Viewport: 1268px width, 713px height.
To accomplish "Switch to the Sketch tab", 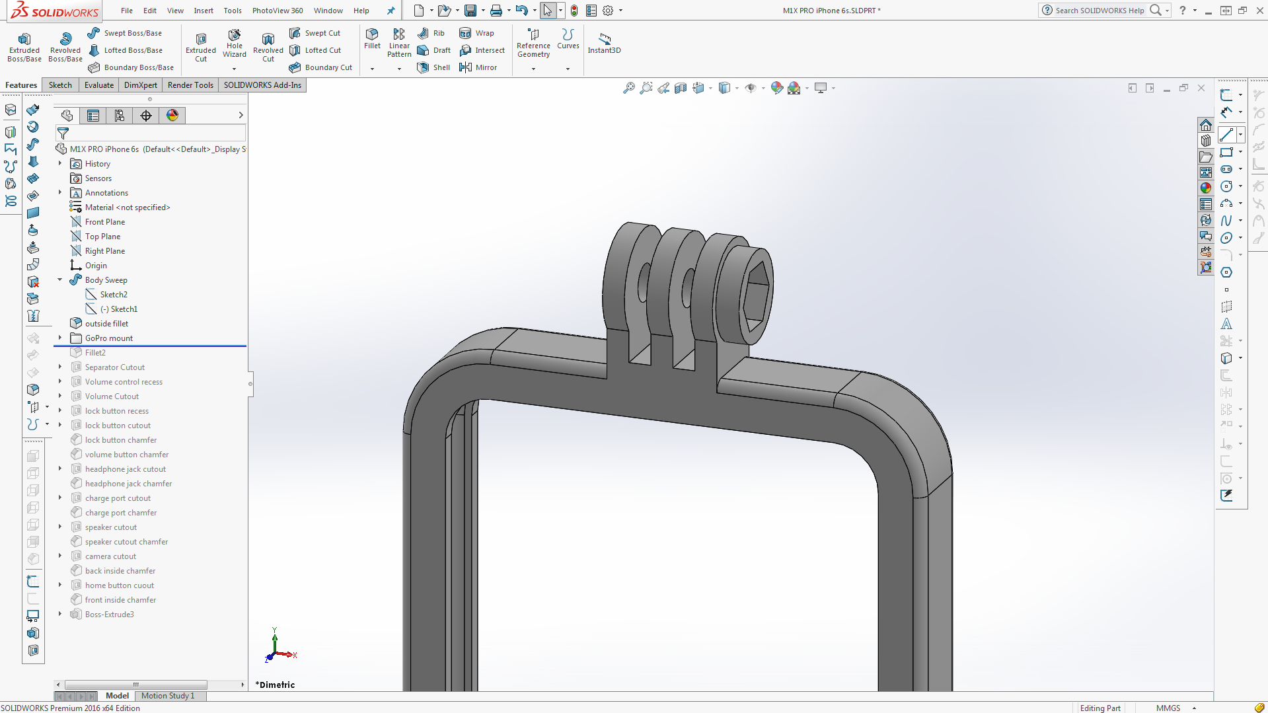I will click(x=60, y=85).
